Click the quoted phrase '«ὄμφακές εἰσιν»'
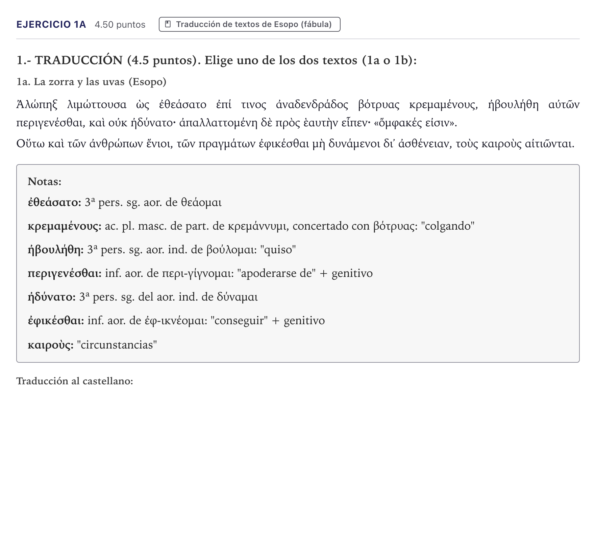The height and width of the screenshot is (537, 596). pos(414,123)
